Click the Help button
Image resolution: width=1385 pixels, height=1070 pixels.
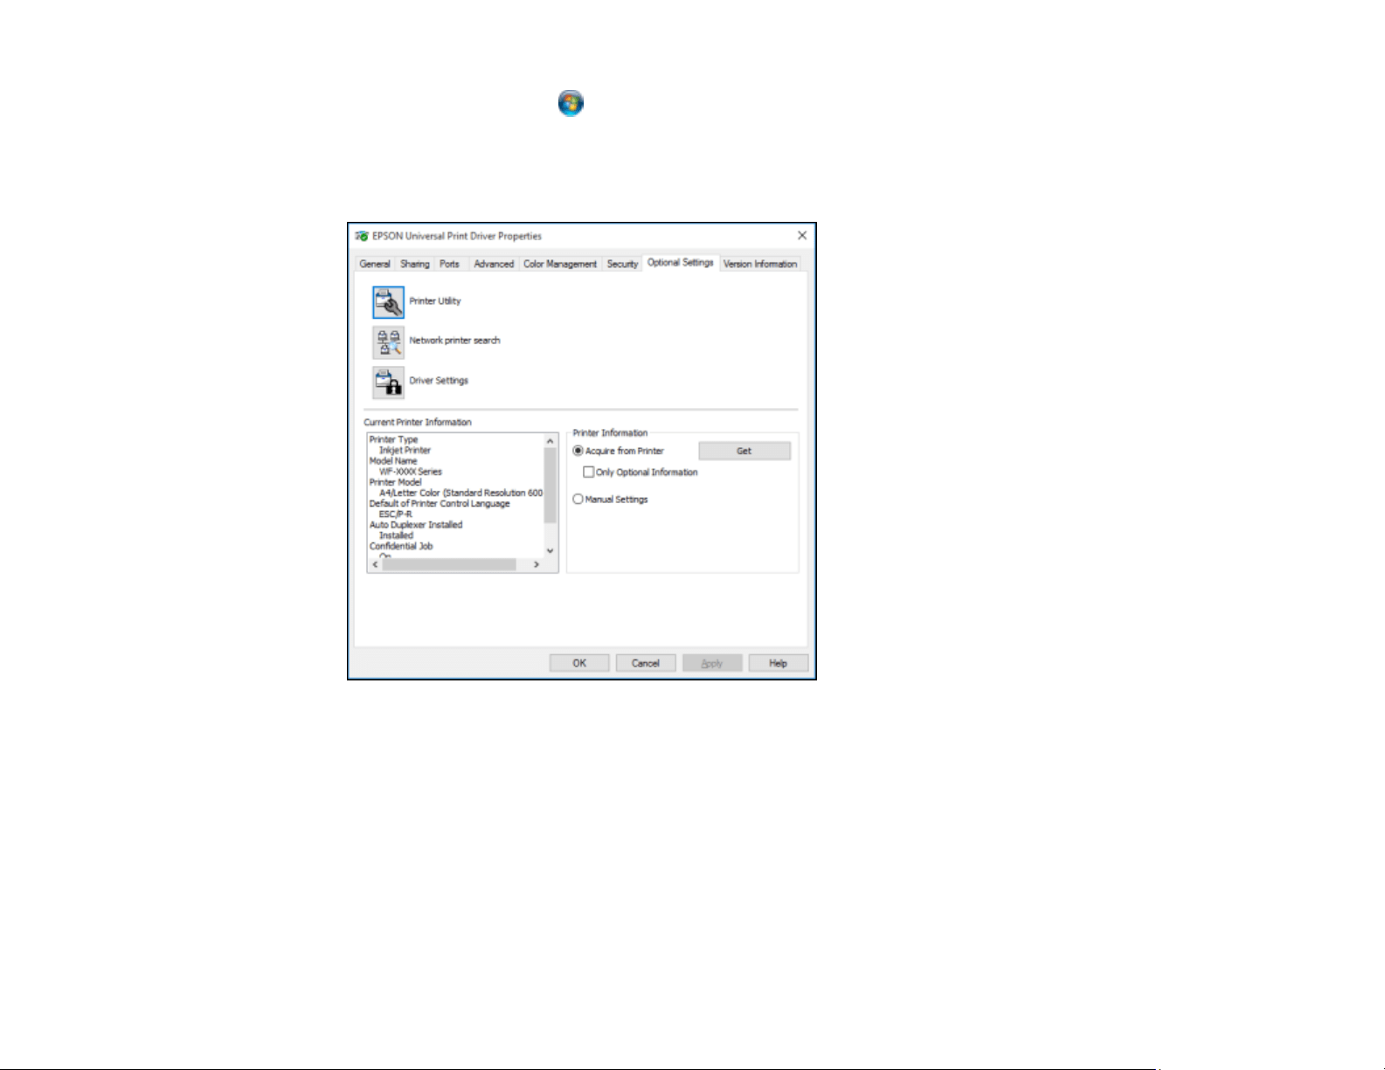click(779, 663)
